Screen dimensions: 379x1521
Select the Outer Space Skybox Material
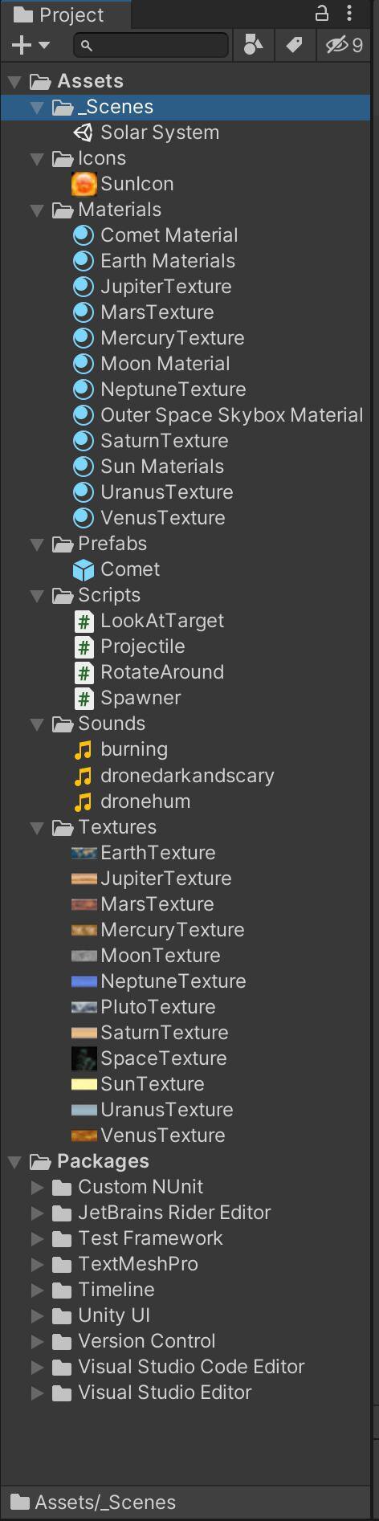pos(218,415)
